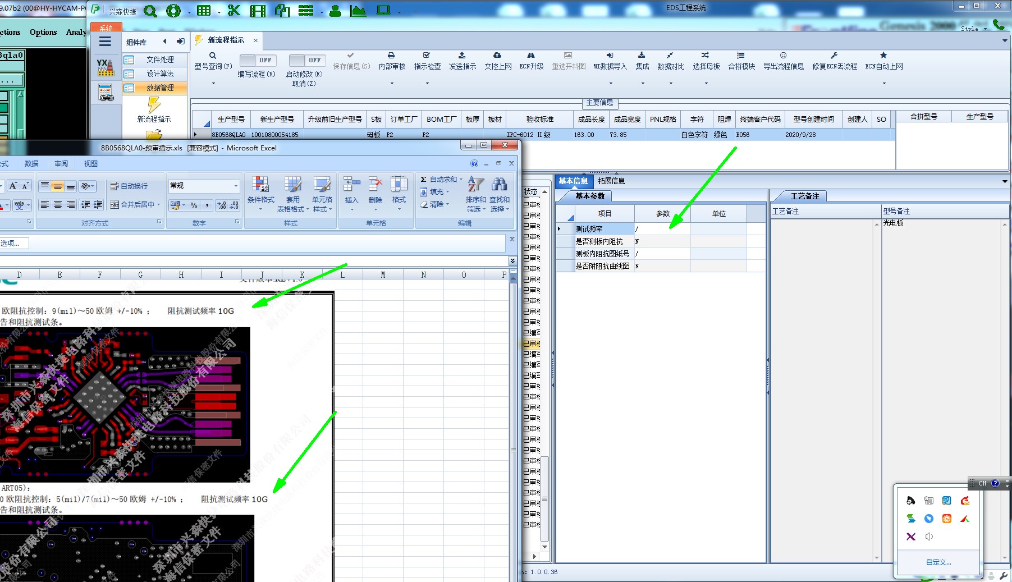The height and width of the screenshot is (582, 1012).
Task: Click the 选项... button in Excel
Action: [12, 243]
